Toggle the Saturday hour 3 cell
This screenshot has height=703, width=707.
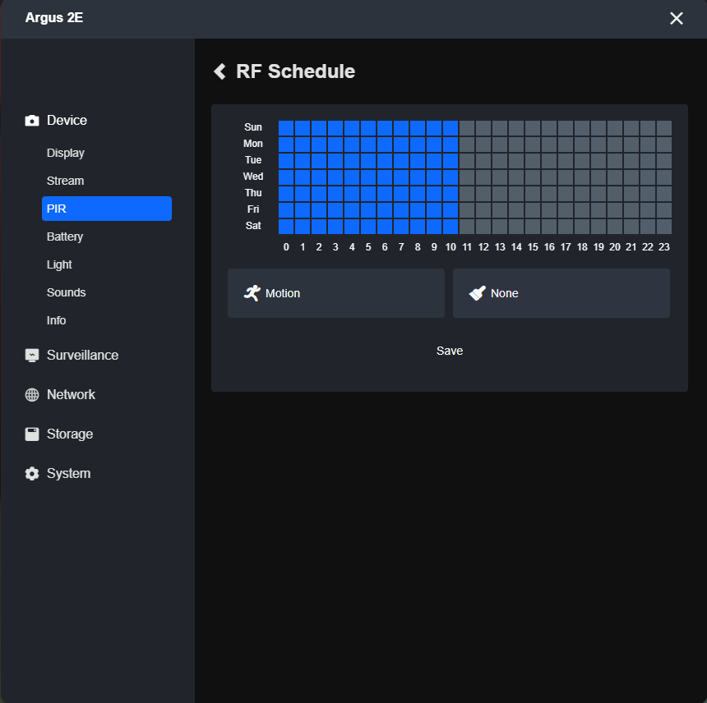335,227
